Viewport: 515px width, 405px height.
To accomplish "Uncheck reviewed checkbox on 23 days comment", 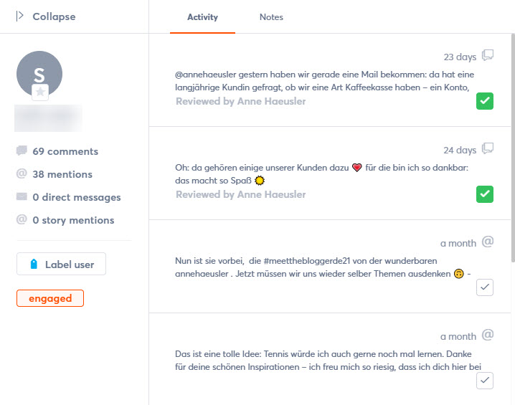I will (485, 101).
